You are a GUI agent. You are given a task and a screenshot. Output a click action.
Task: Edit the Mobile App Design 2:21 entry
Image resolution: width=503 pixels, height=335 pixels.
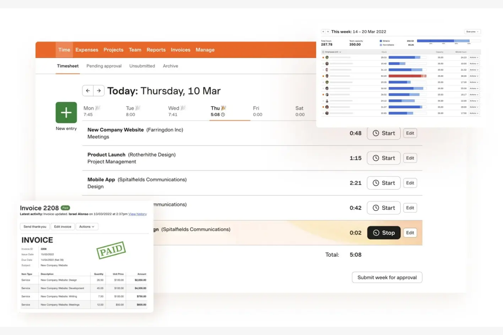point(410,183)
